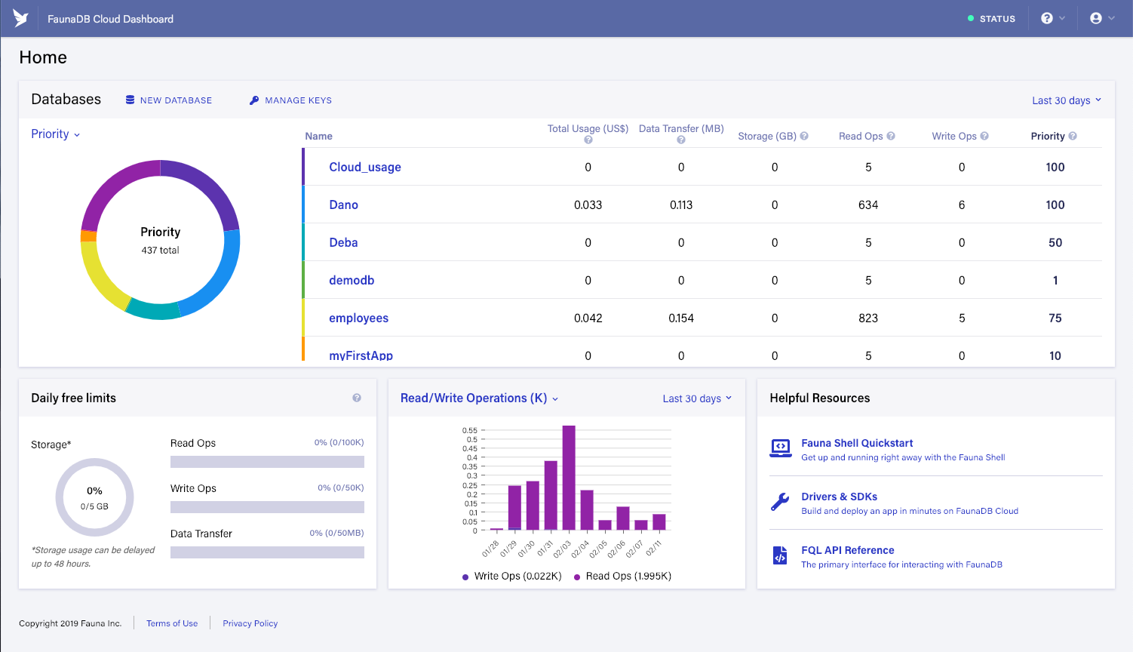
Task: Click the FaunaDB Cloud Dashboard title
Action: (110, 19)
